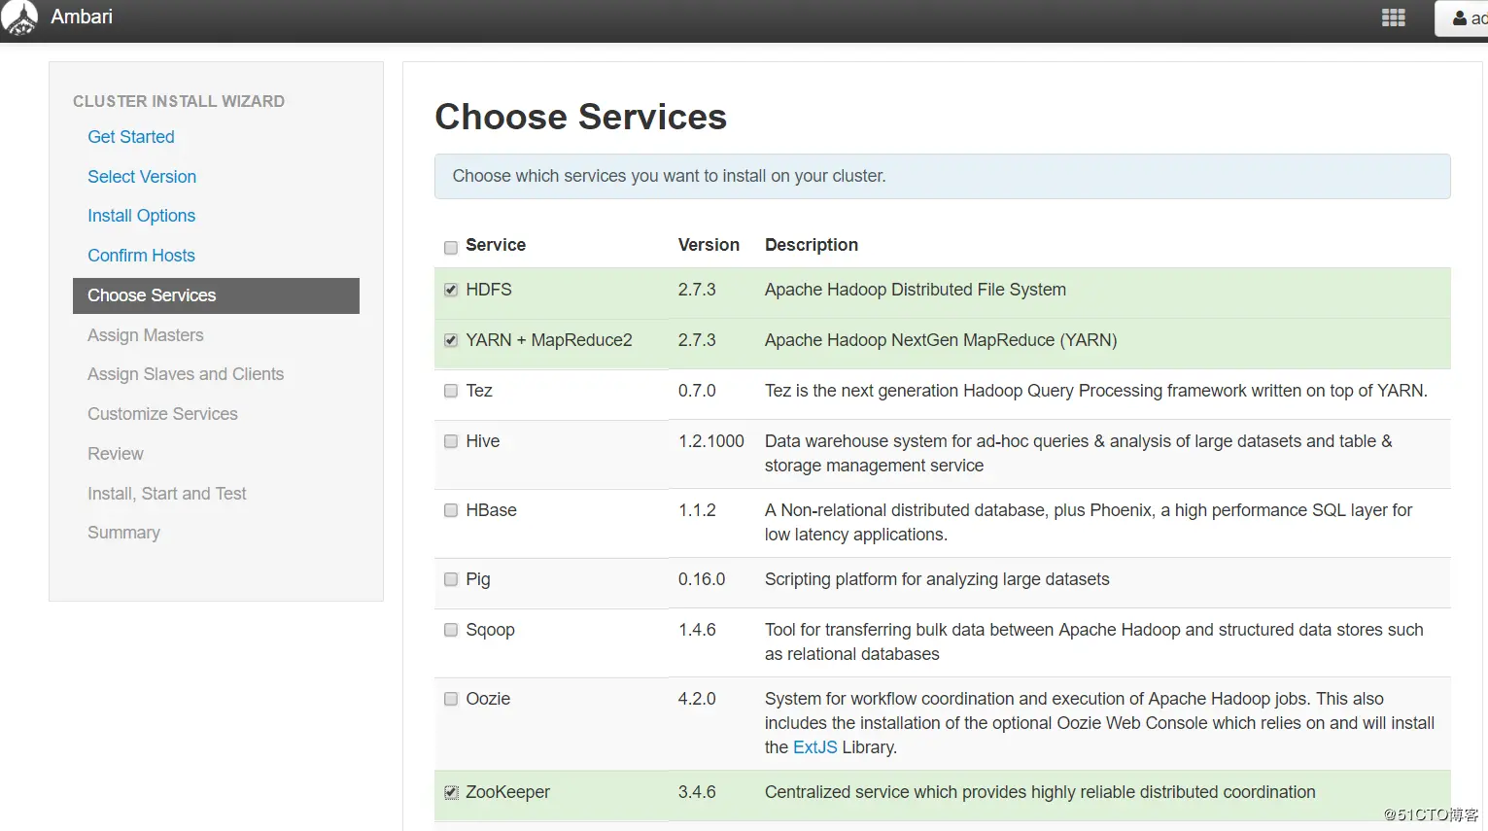
Task: Toggle the select-all Service checkbox
Action: [x=451, y=247]
